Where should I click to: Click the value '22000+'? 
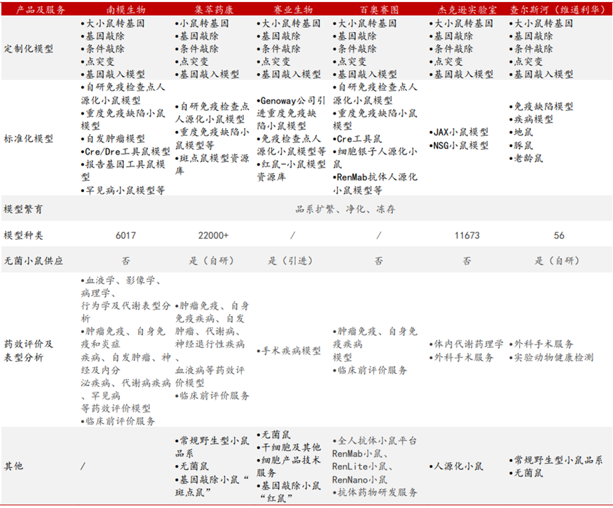click(213, 235)
